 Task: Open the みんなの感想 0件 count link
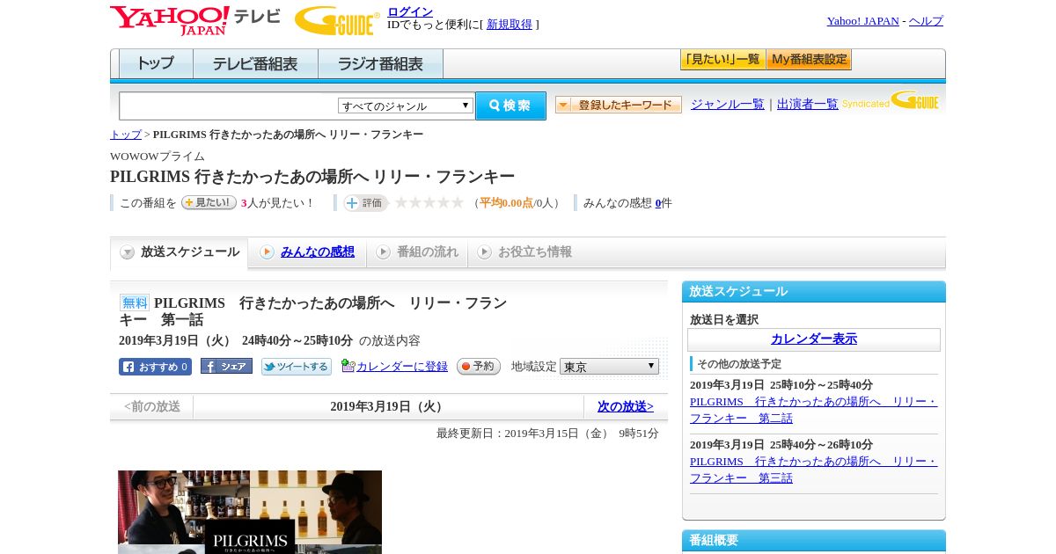pyautogui.click(x=658, y=203)
